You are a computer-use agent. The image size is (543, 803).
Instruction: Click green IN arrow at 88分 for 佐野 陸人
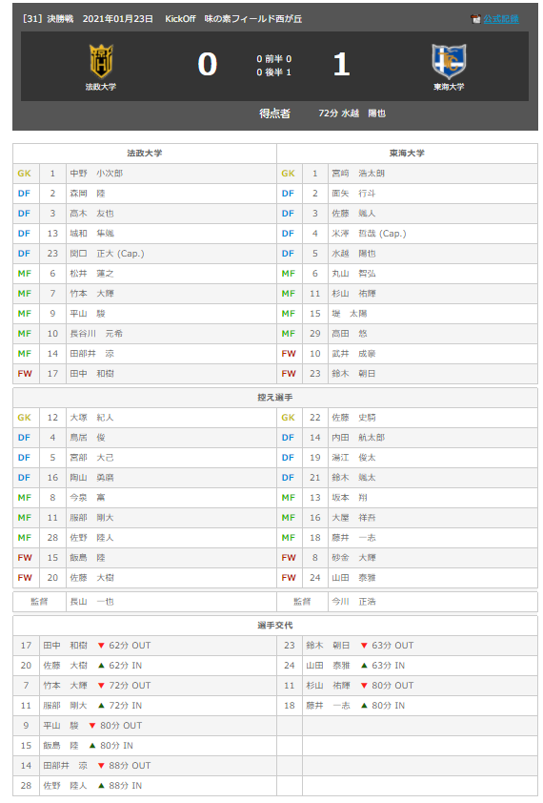101,785
